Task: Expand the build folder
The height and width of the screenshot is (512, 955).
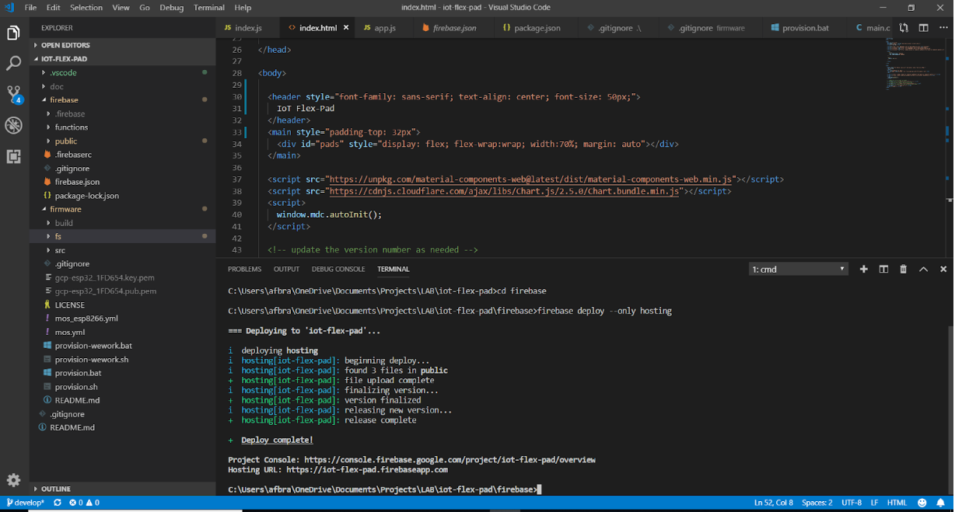Action: coord(64,223)
